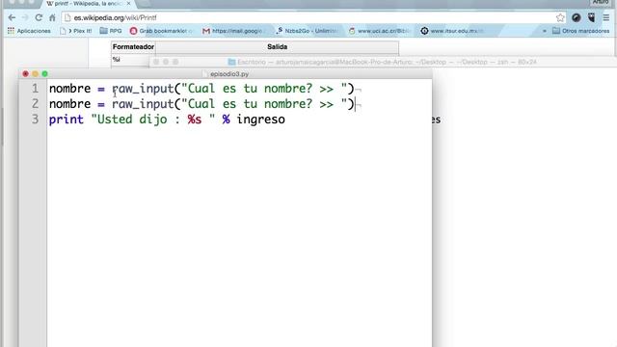The width and height of the screenshot is (617, 347).
Task: Close the printf Wikipedia tab
Action: pos(128,3)
